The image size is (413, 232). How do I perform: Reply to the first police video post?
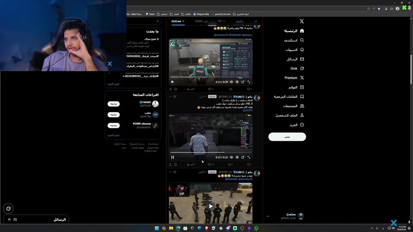coord(249,89)
